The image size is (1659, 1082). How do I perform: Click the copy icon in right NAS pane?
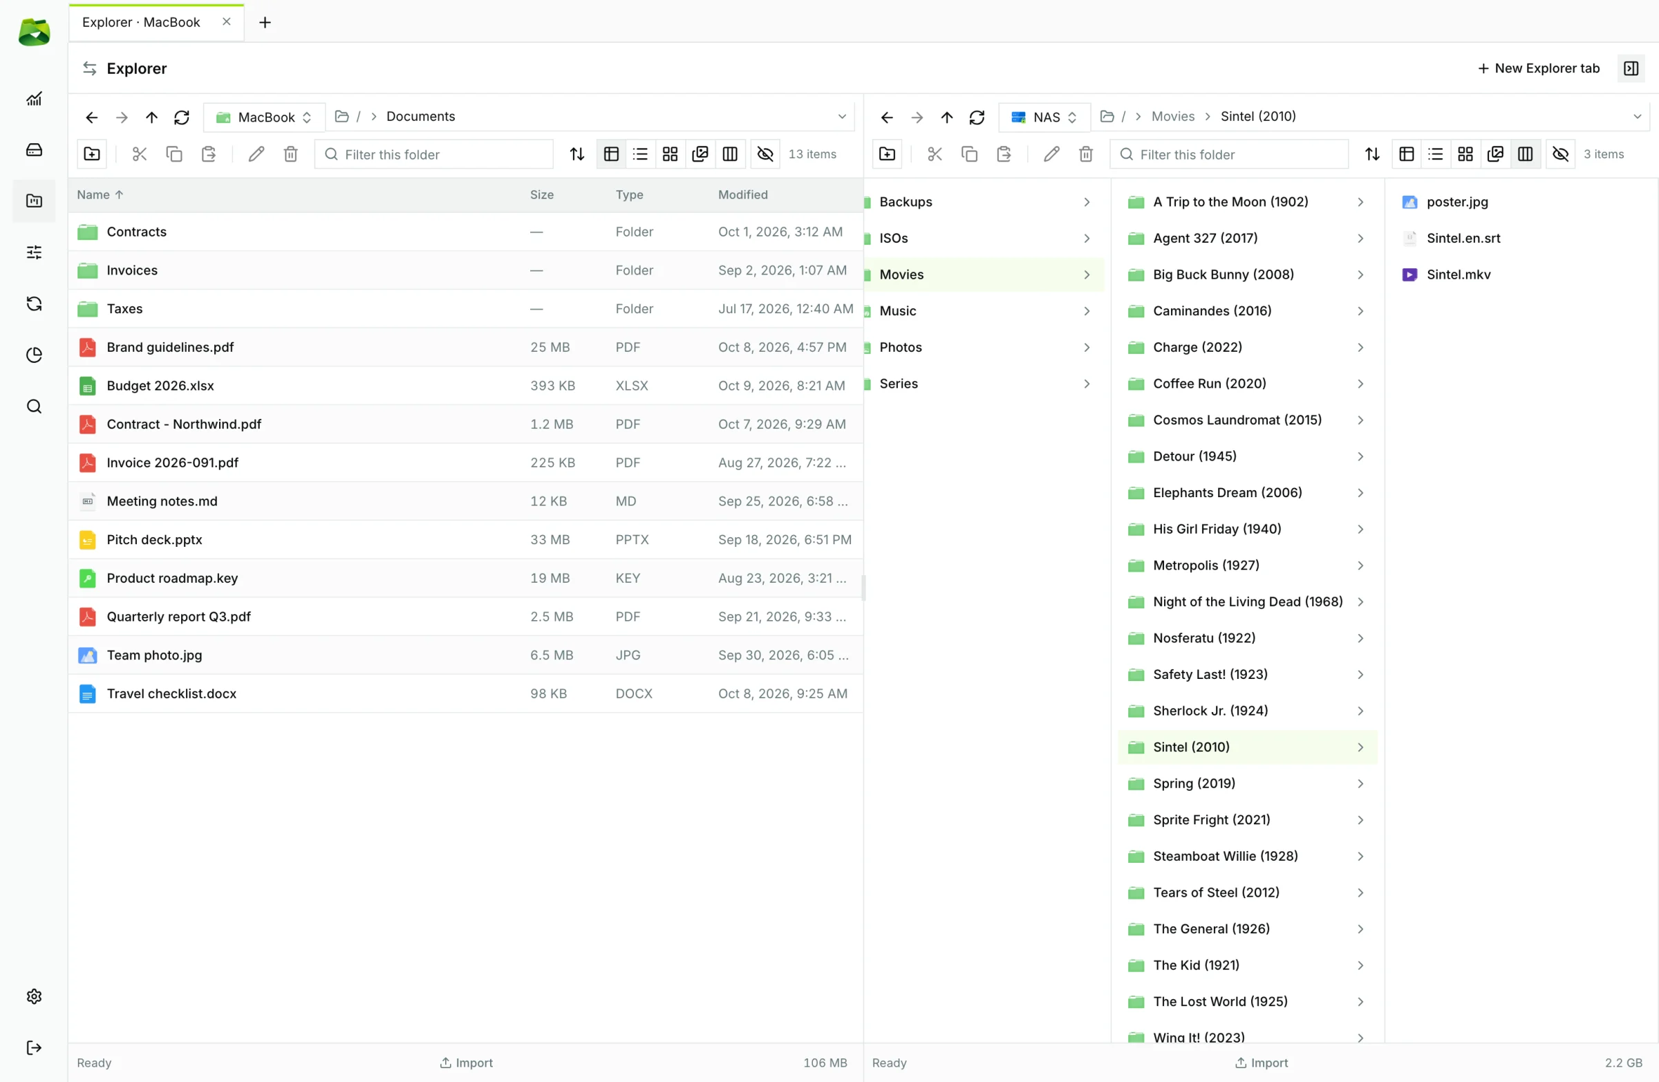coord(969,154)
